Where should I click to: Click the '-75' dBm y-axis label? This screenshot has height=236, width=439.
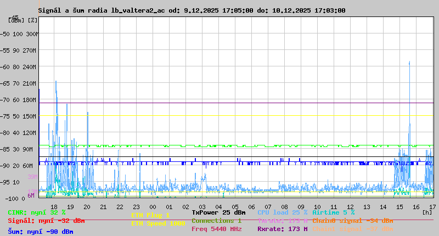point(5,116)
